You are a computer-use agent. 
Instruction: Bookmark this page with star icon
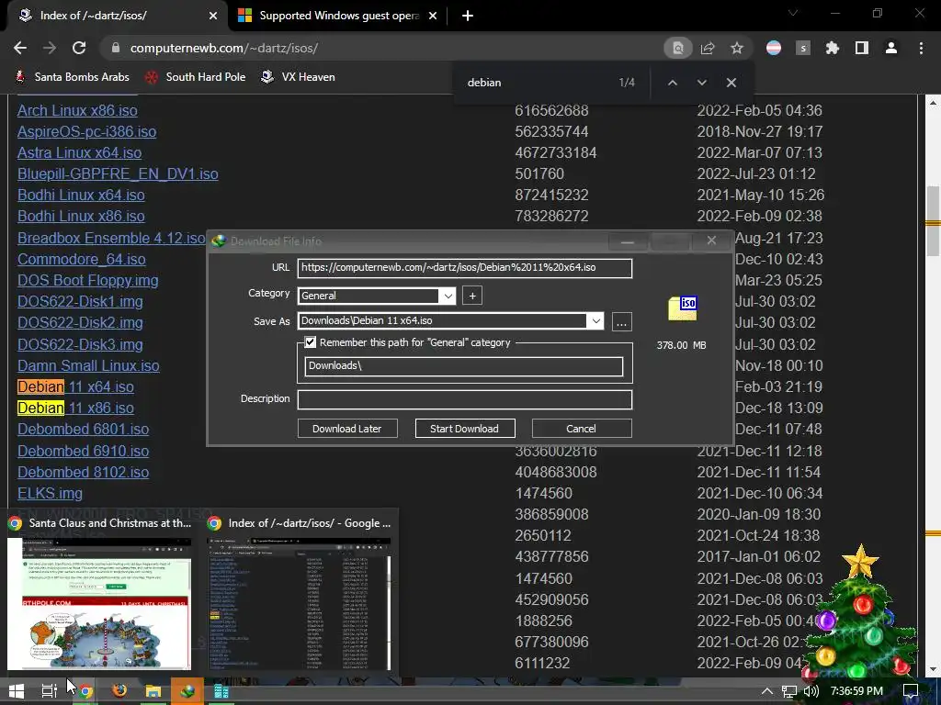pos(737,48)
